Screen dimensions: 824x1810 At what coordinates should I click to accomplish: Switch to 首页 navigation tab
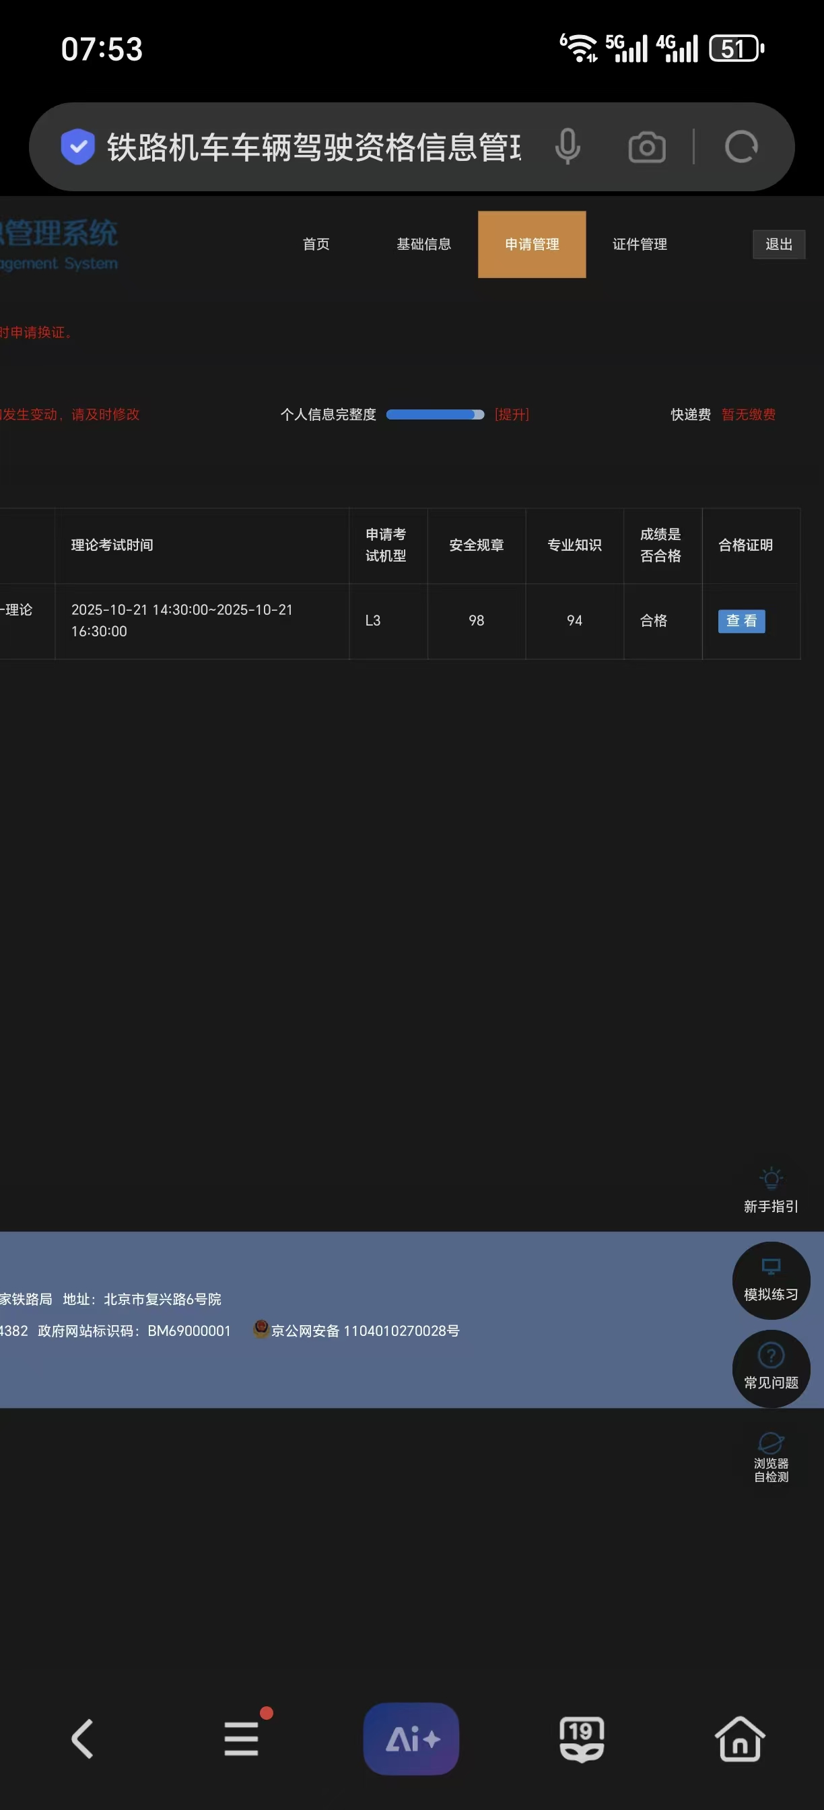pos(316,244)
